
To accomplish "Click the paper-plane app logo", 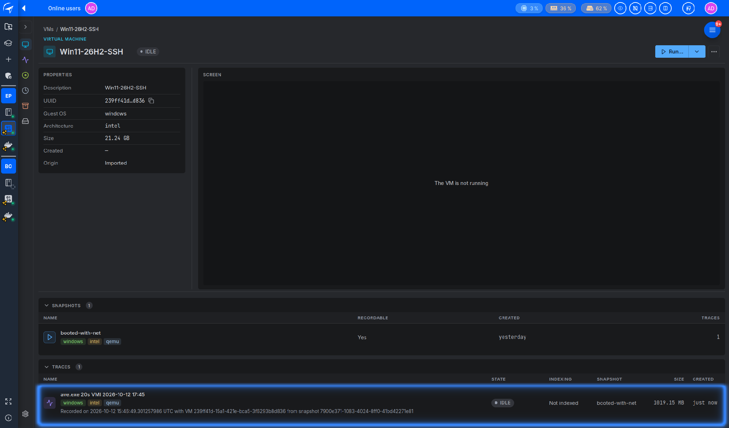I will tap(8, 8).
